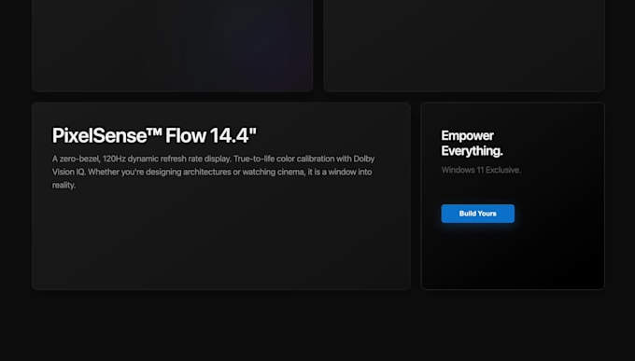Click the Build Yours button
Screen dimensions: 635x361
477,214
